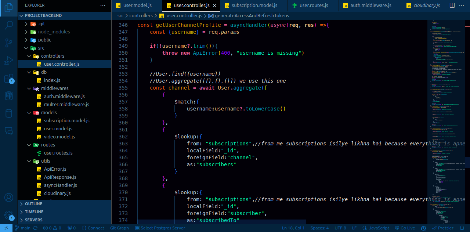Change encoding via UTF-8

(340, 228)
